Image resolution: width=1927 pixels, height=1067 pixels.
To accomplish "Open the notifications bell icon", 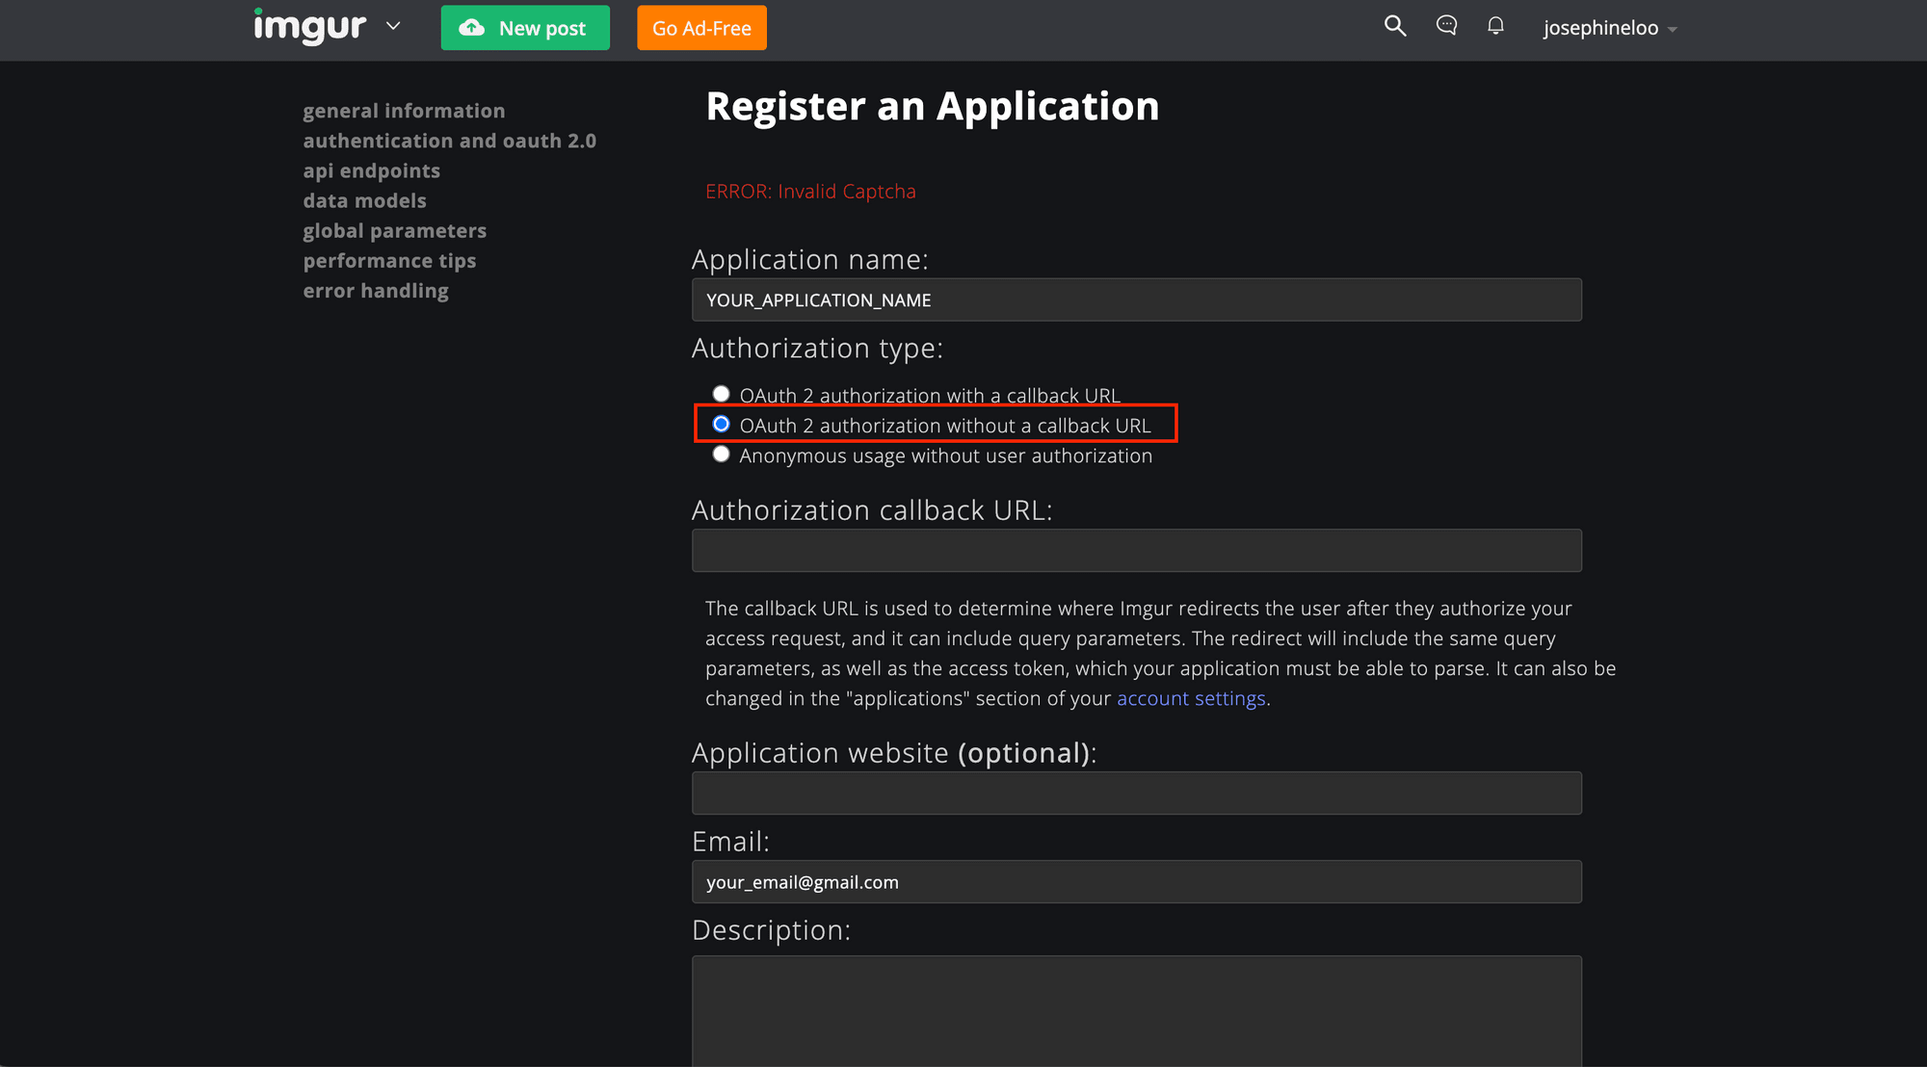I will (x=1495, y=26).
